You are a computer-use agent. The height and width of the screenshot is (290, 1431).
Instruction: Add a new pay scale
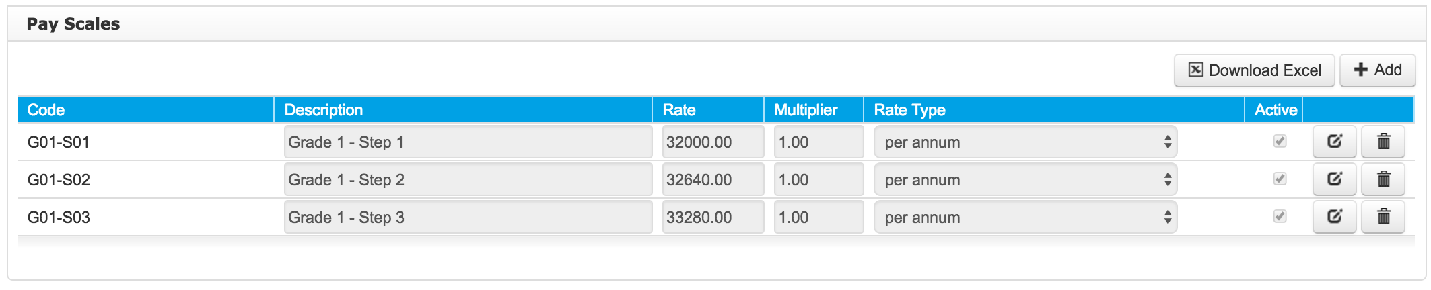[1377, 70]
